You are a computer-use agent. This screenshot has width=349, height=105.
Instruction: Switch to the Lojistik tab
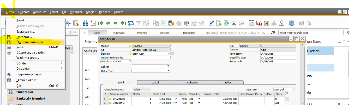(x=155, y=83)
